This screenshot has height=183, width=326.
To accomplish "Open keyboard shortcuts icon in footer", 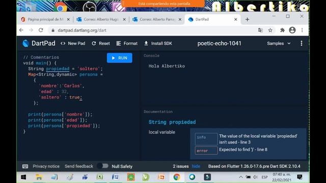I will point(25,166).
